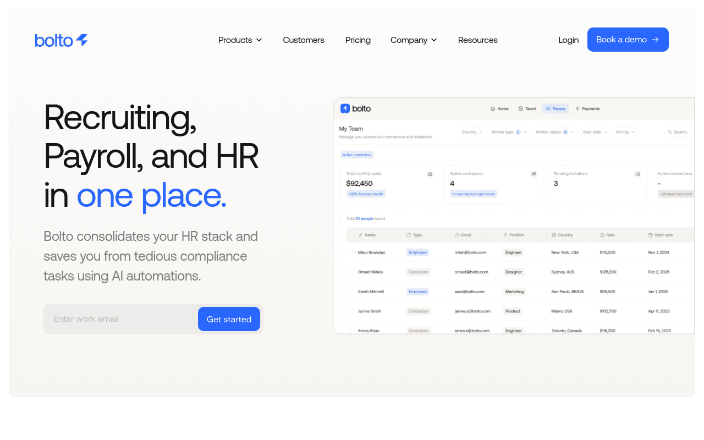
Task: Click the Get started button
Action: (229, 319)
